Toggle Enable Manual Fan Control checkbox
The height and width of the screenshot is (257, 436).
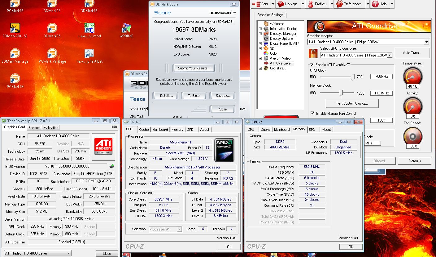312,114
